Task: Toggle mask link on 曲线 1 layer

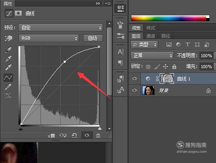Action: coord(157,79)
